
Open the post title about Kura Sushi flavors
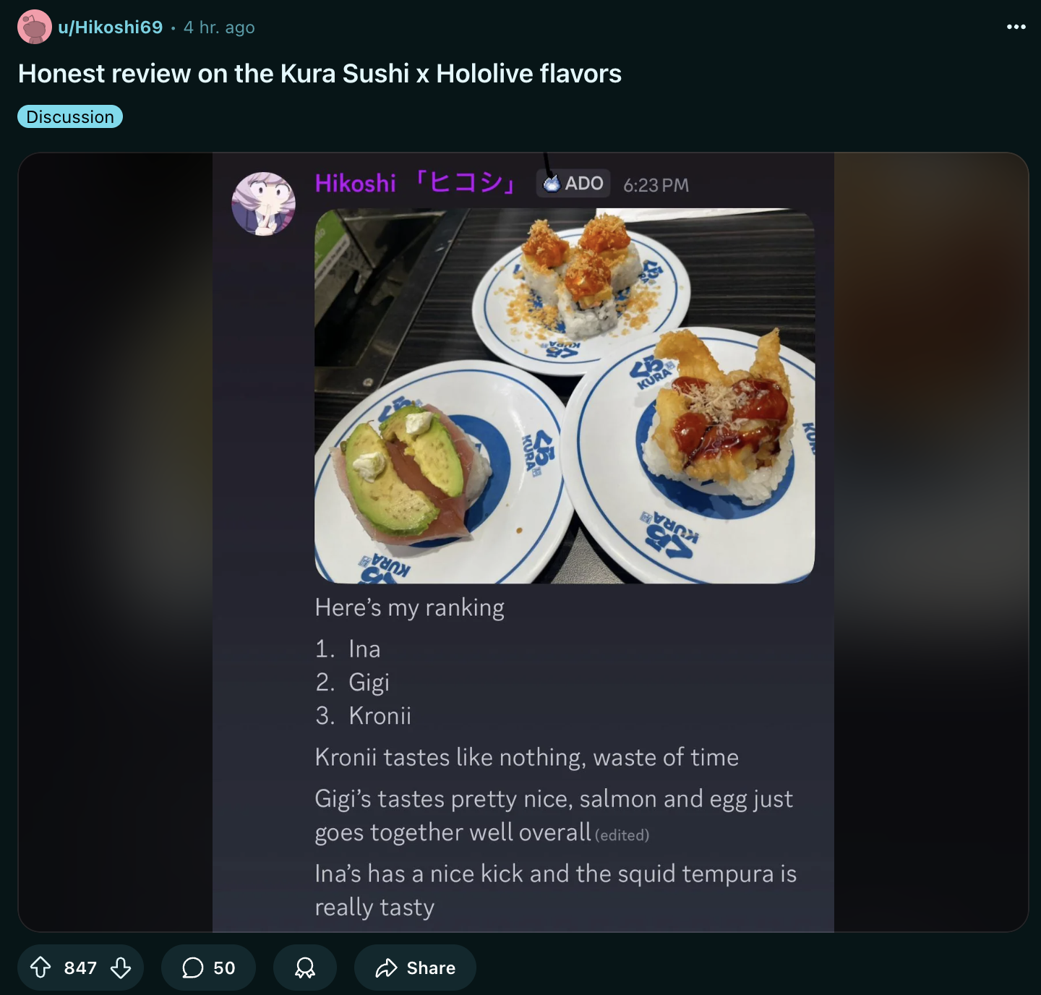(320, 74)
